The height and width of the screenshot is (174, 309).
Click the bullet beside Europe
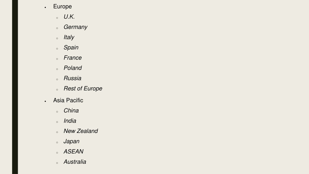click(x=45, y=8)
